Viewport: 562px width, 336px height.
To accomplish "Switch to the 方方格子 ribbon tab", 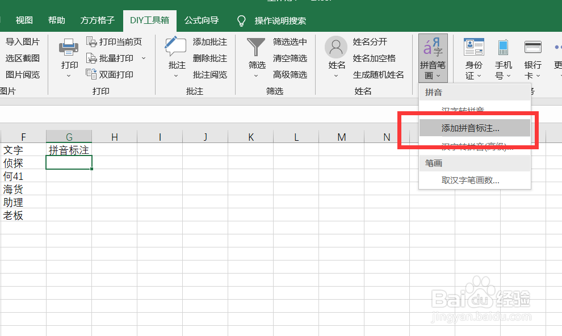I will (x=97, y=19).
